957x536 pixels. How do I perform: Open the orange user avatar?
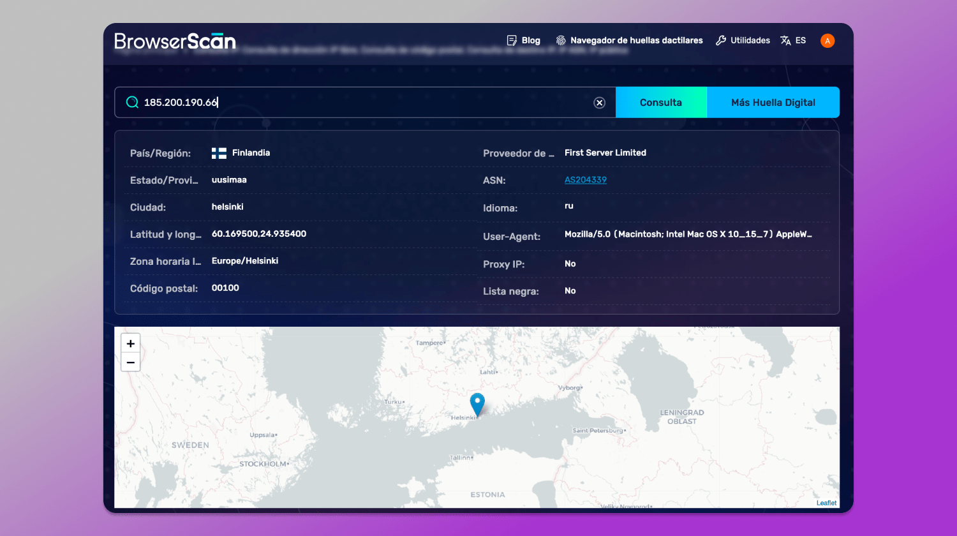point(827,41)
